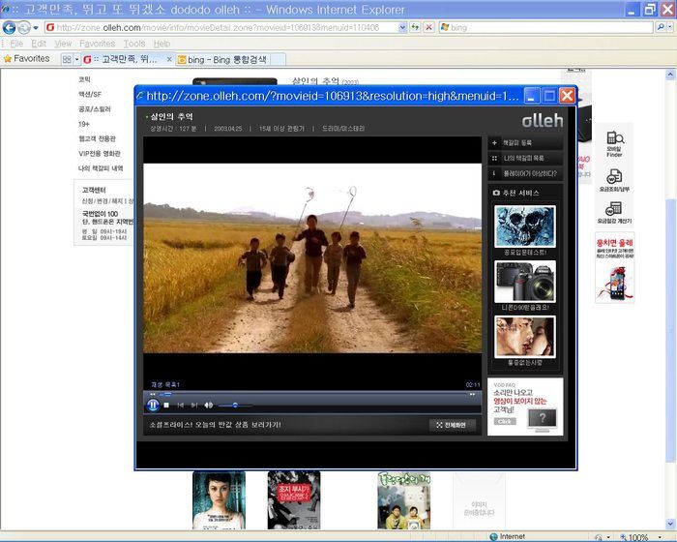The width and height of the screenshot is (677, 542).
Task: Open the 요금조회/납부 icon
Action: point(614,180)
